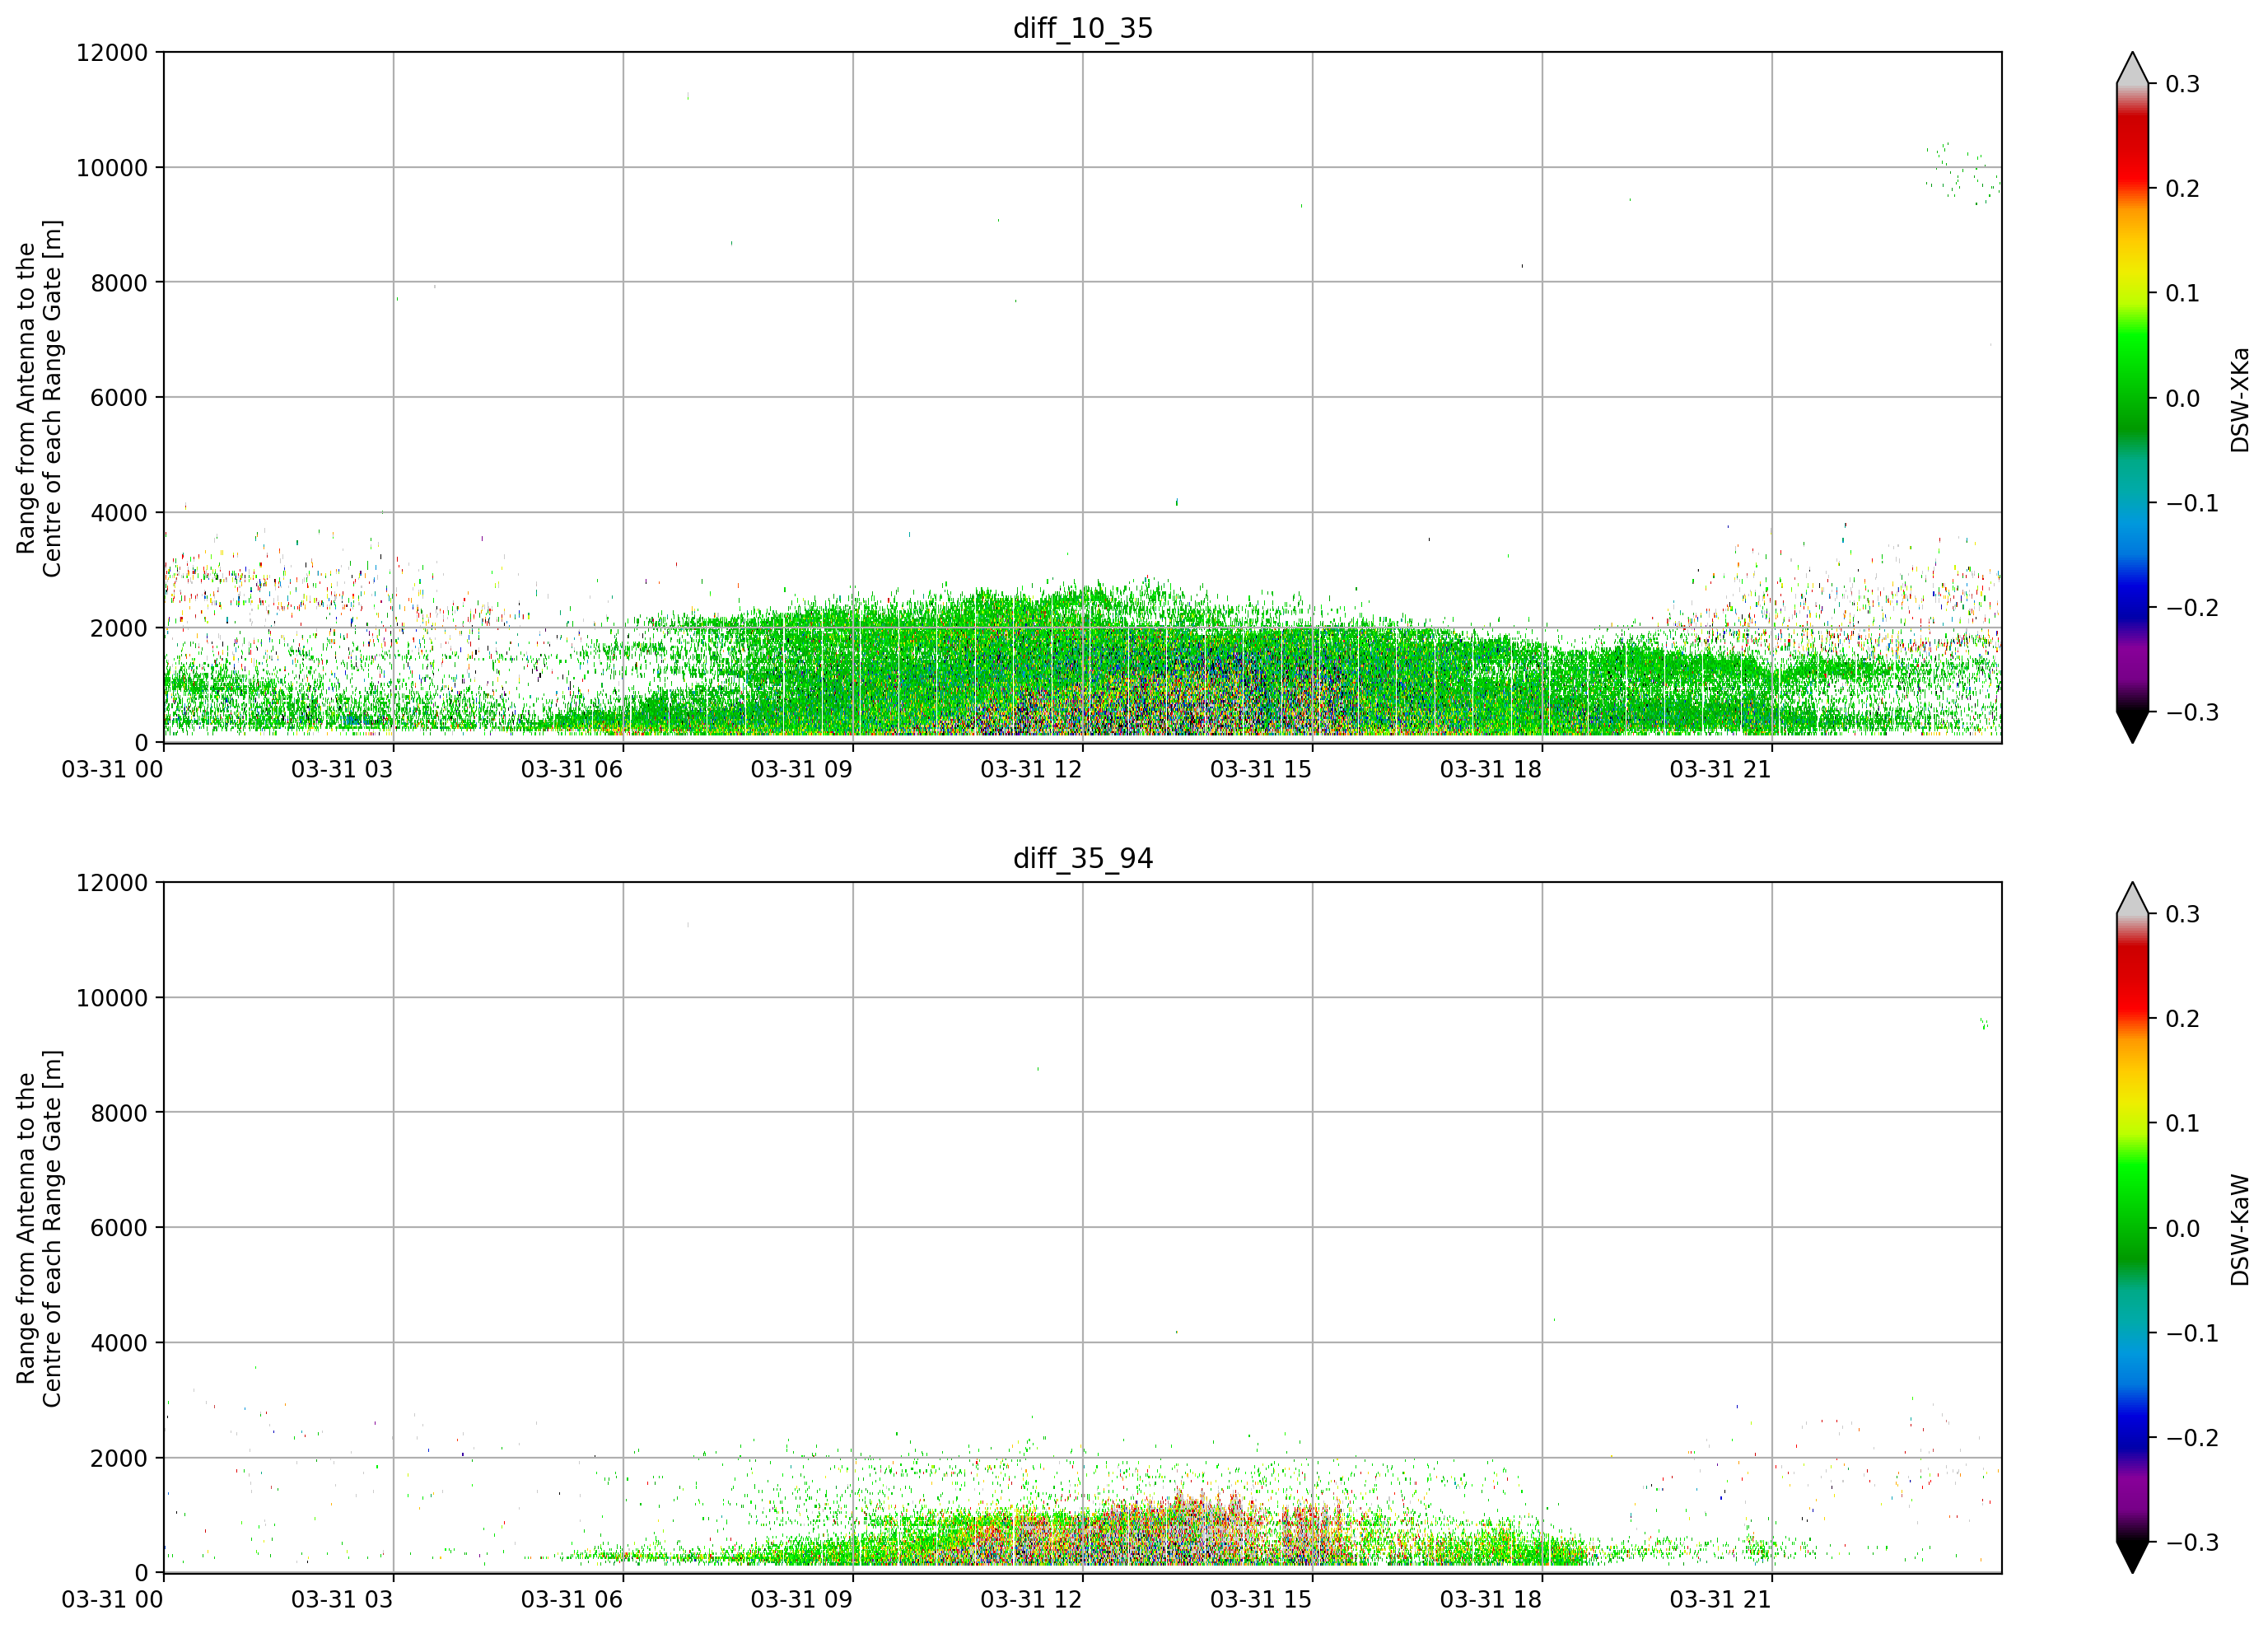Click the 0.0 tick on DSW-XKa colorbar

pos(2183,399)
